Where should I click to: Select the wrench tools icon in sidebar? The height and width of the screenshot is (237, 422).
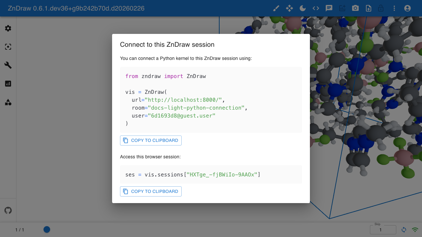click(x=8, y=65)
